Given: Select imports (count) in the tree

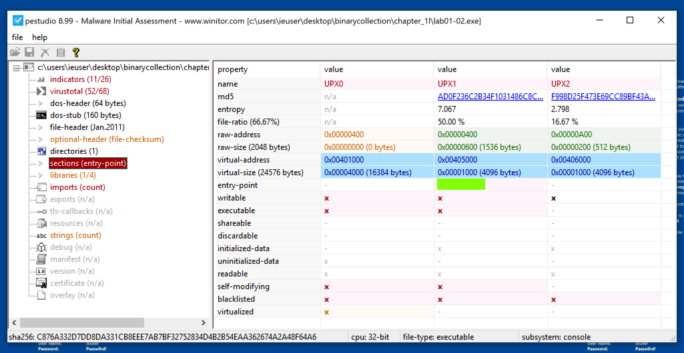Looking at the screenshot, I should coord(77,187).
